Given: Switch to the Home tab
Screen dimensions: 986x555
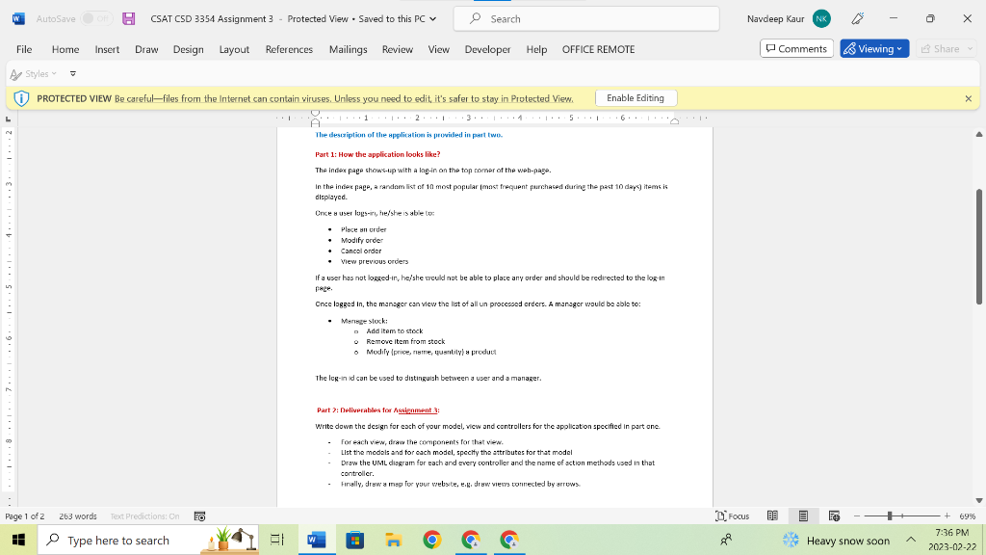Looking at the screenshot, I should [x=65, y=49].
